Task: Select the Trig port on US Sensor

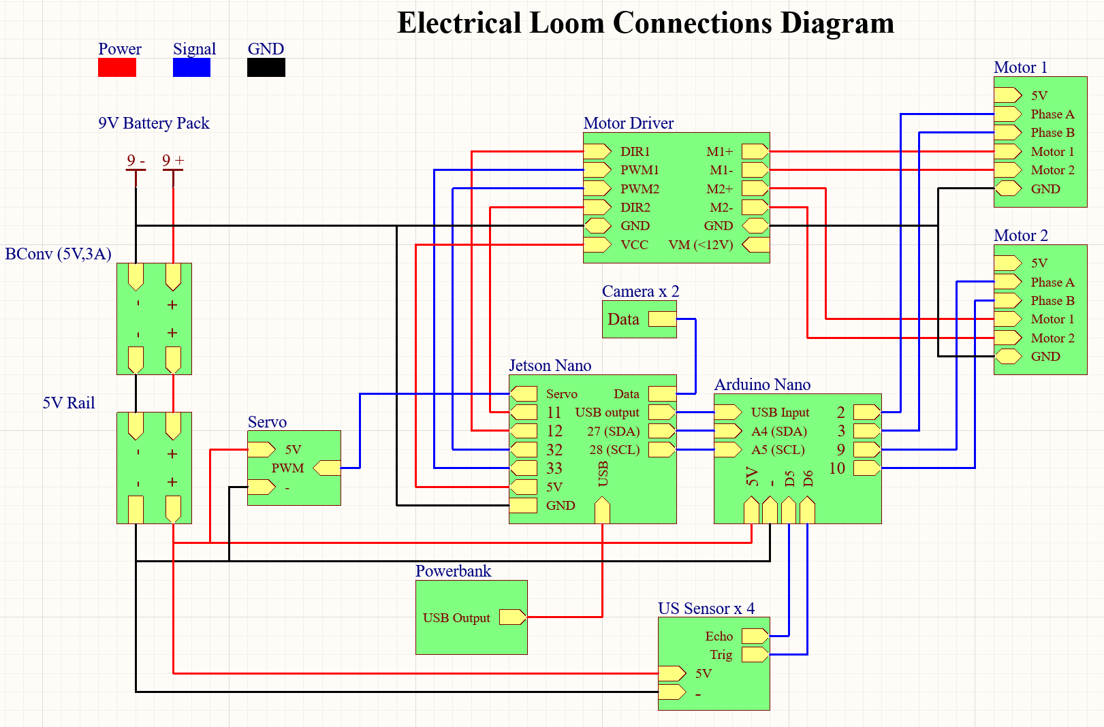Action: pos(756,654)
